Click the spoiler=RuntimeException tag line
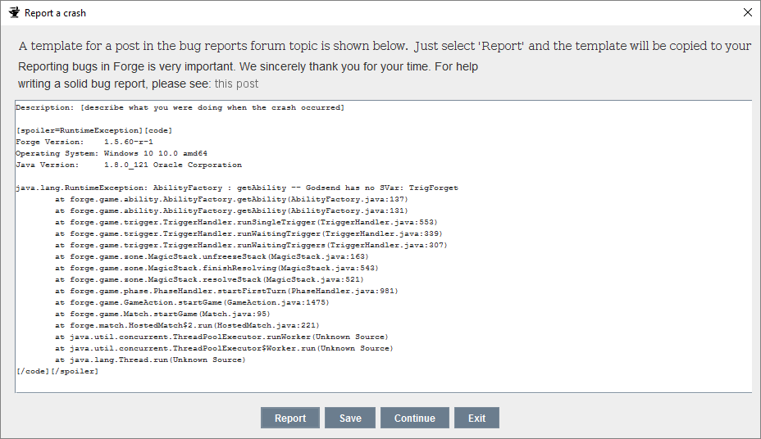The image size is (761, 439). click(93, 130)
